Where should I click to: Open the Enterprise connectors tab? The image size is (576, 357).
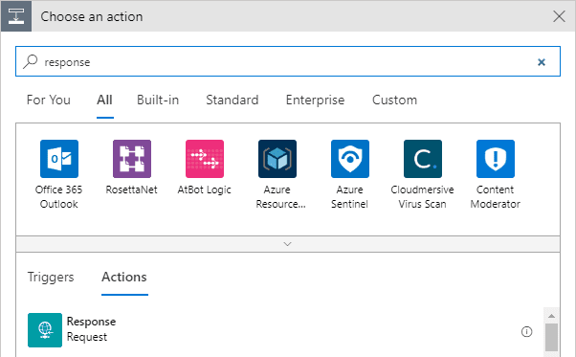pyautogui.click(x=315, y=100)
